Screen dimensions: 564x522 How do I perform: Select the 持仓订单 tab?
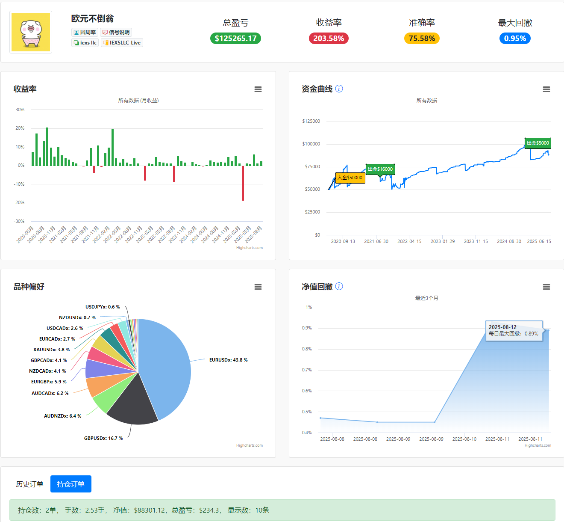(x=71, y=484)
